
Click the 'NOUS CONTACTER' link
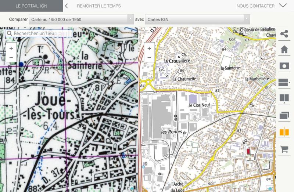click(x=255, y=6)
